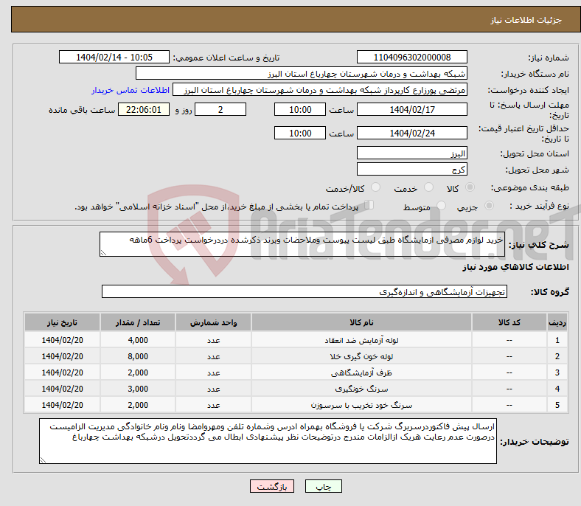Image resolution: width=581 pixels, height=506 pixels.
Task: Click the remaining days field showing 2
Action: [x=220, y=109]
